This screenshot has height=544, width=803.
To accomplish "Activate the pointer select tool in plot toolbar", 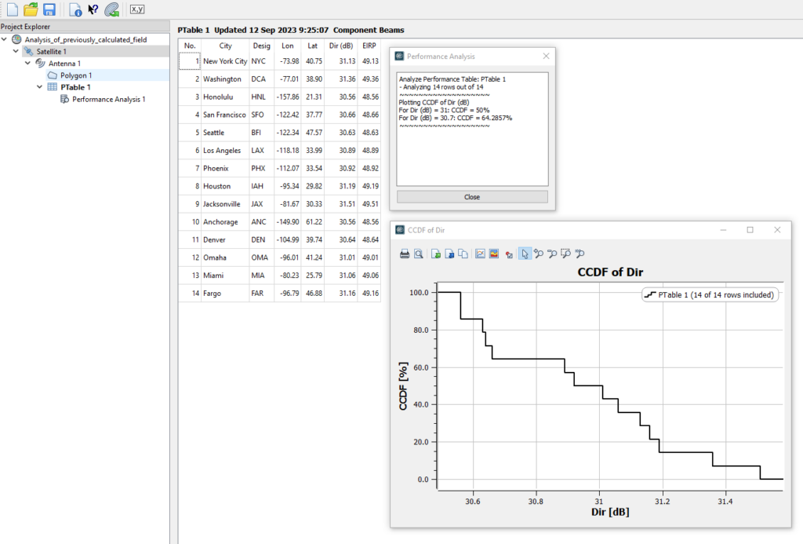I will [525, 254].
